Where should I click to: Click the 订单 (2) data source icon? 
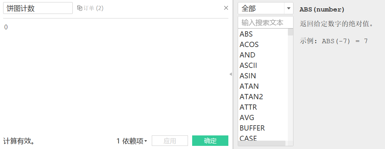tap(80, 8)
